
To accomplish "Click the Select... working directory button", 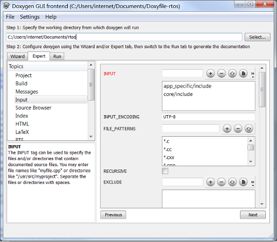I will point(257,37).
